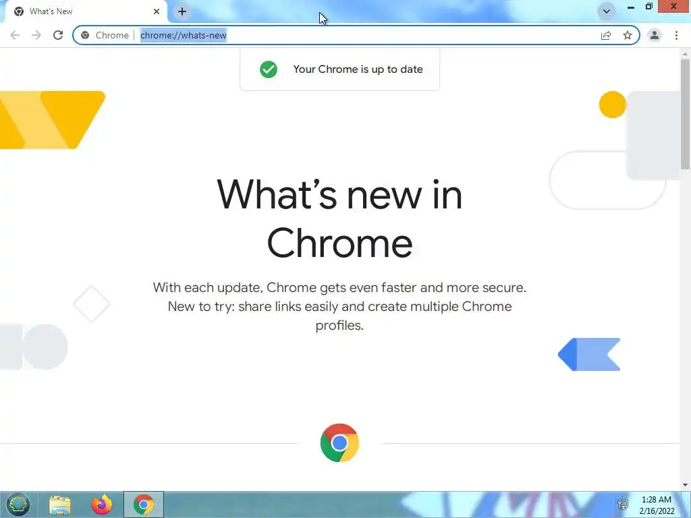The width and height of the screenshot is (691, 518).
Task: Bookmark this tab with the star icon
Action: click(628, 35)
